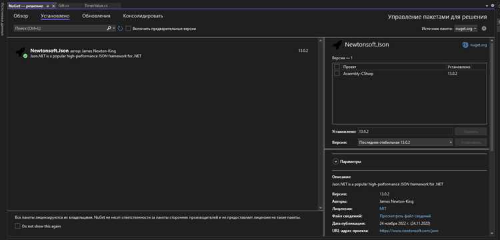500x240 pixels.
Task: Switch to the Обзор tab
Action: [21, 16]
